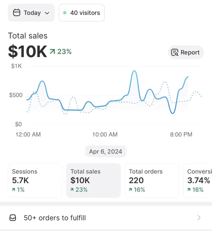The width and height of the screenshot is (212, 231).
Task: Click the green arrow beside 23% headline
Action: pos(52,52)
